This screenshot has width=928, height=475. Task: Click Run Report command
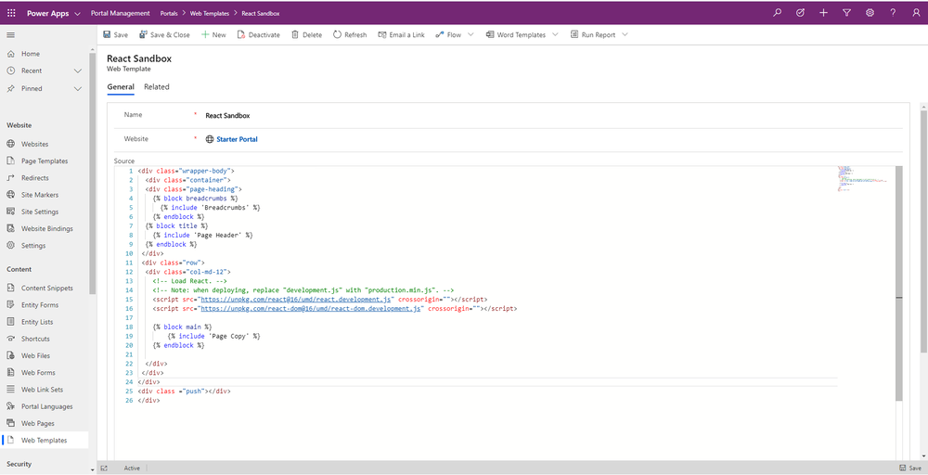pyautogui.click(x=593, y=35)
